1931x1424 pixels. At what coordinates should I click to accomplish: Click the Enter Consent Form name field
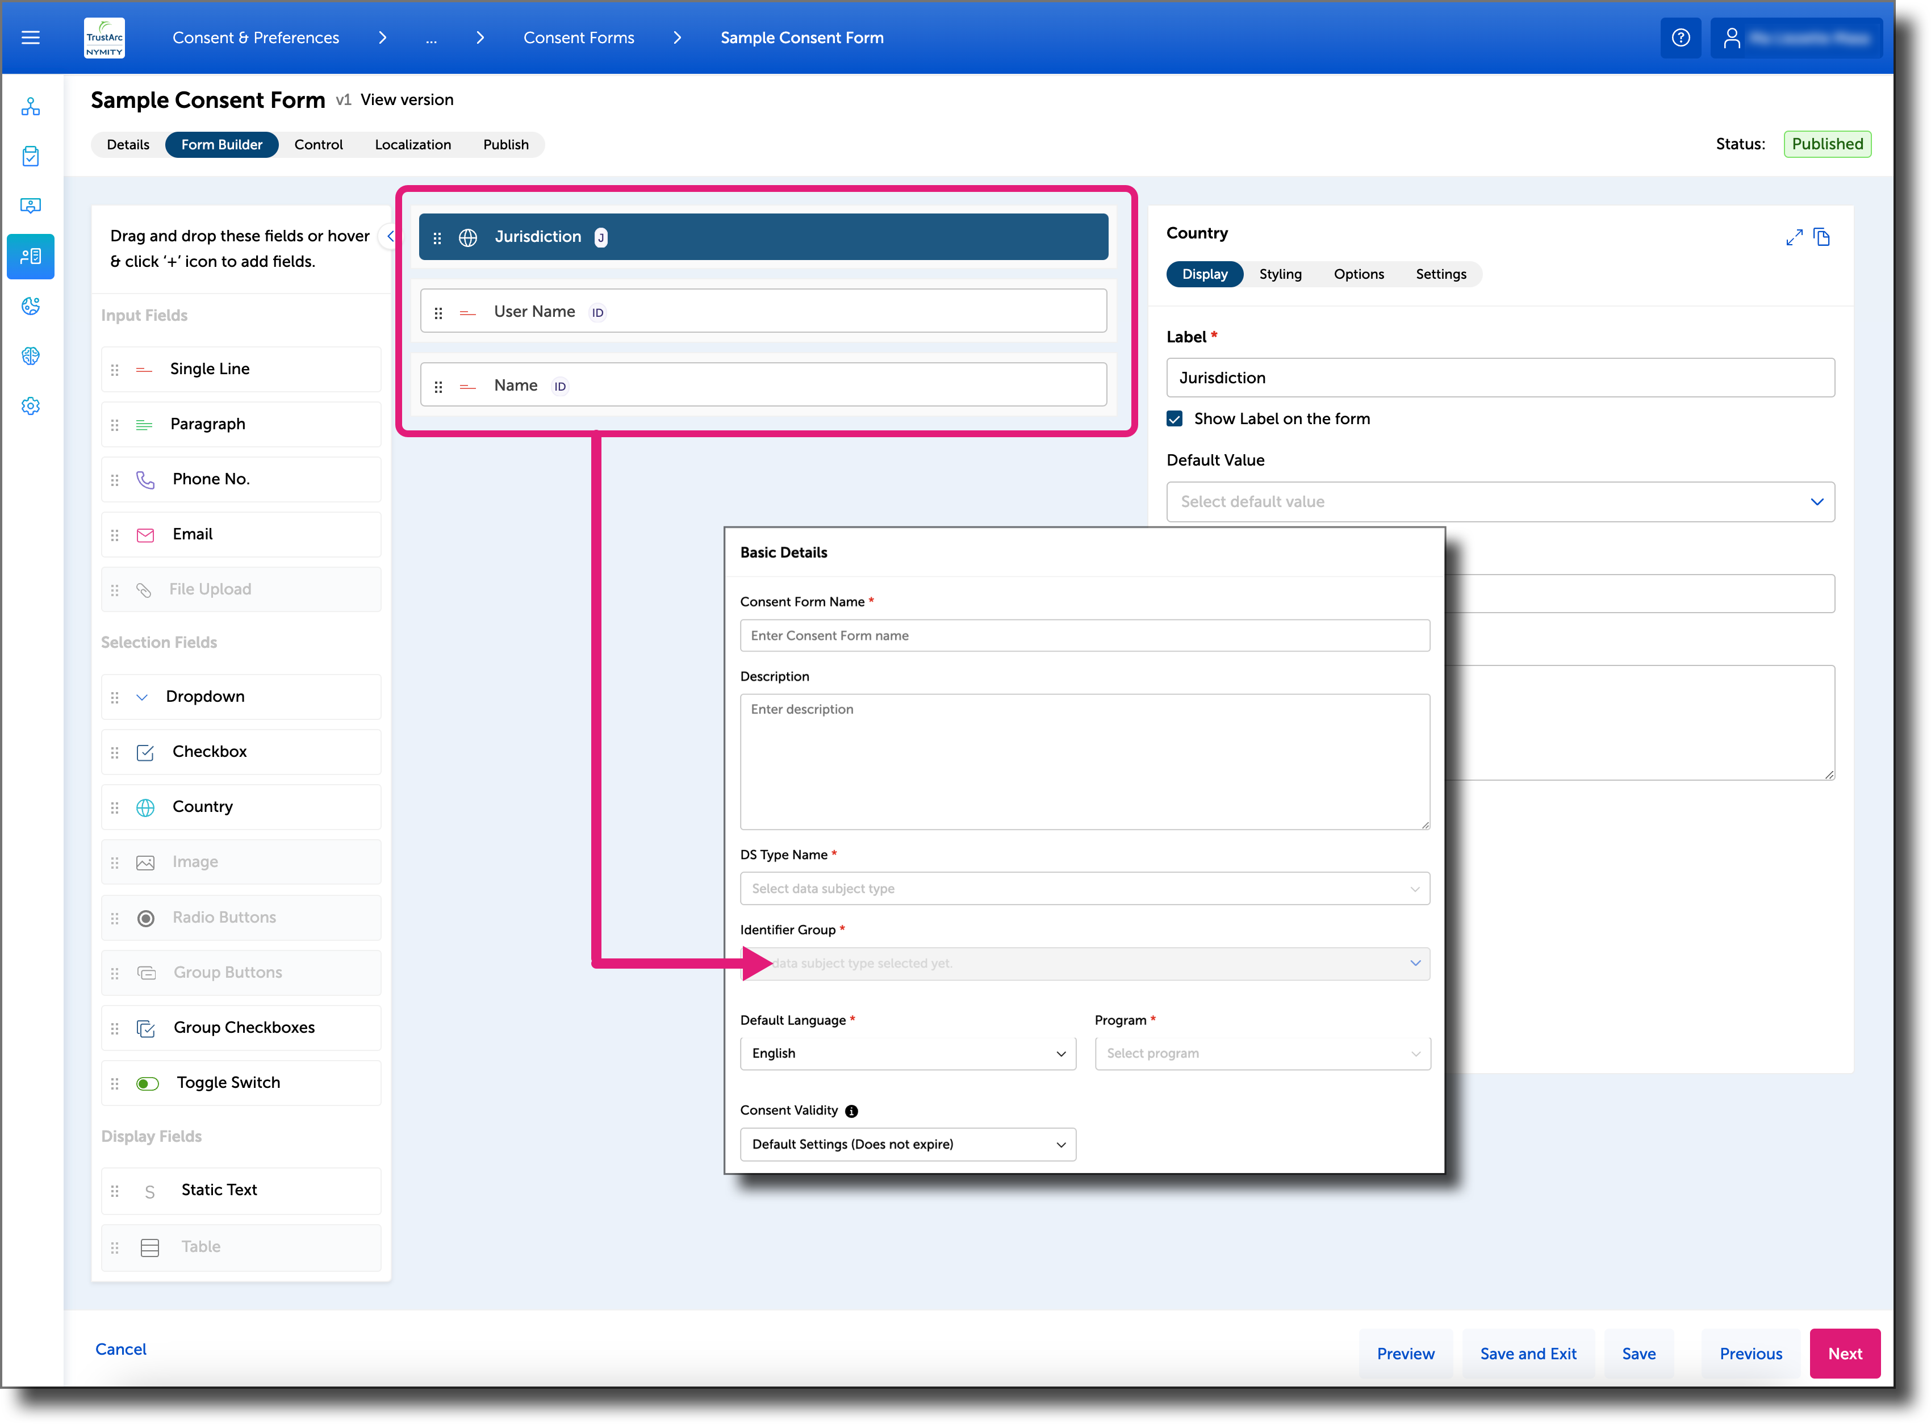(x=1084, y=635)
